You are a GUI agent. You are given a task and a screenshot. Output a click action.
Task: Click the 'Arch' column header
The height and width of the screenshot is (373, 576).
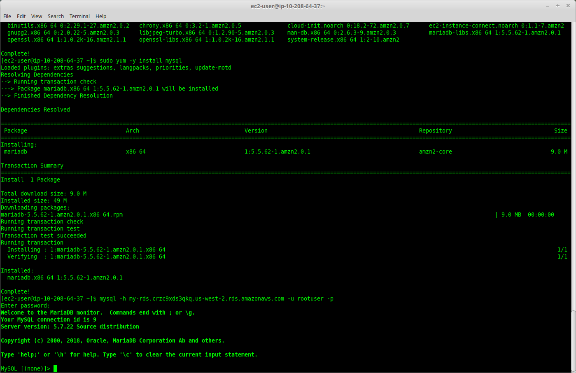tap(133, 131)
